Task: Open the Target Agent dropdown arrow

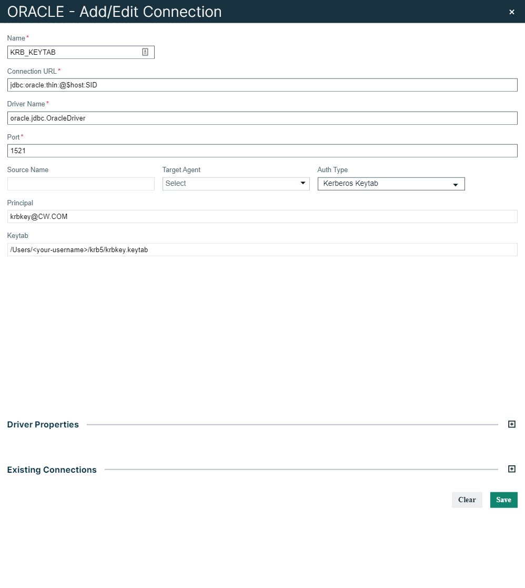Action: click(302, 183)
